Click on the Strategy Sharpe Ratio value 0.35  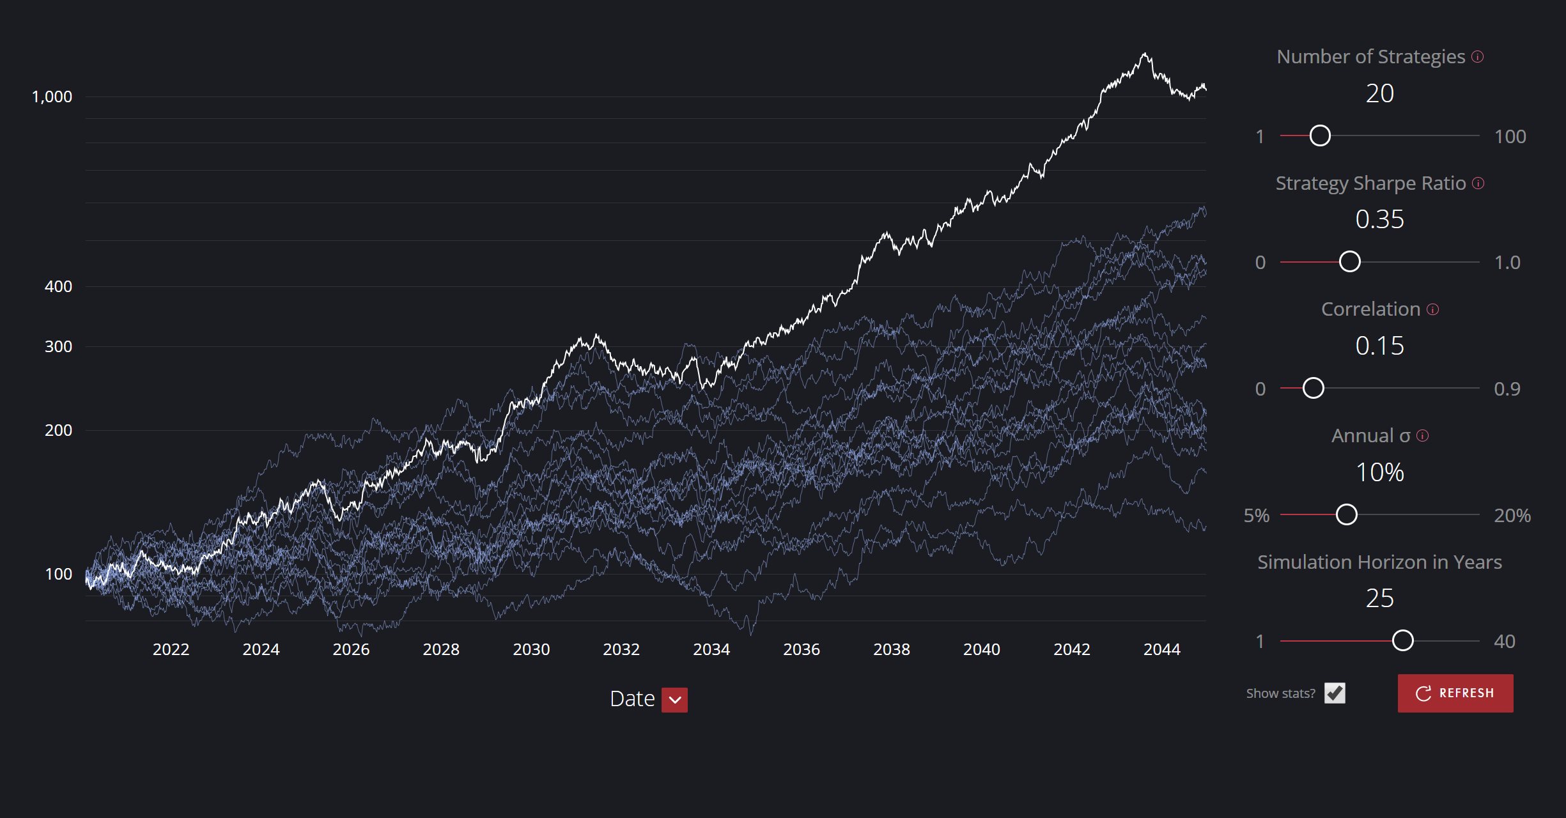click(1379, 219)
